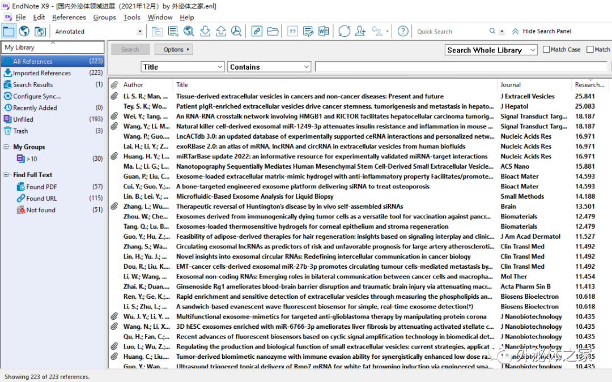Image resolution: width=612 pixels, height=382 pixels.
Task: Click the Activity Feed icon
Action: [377, 31]
